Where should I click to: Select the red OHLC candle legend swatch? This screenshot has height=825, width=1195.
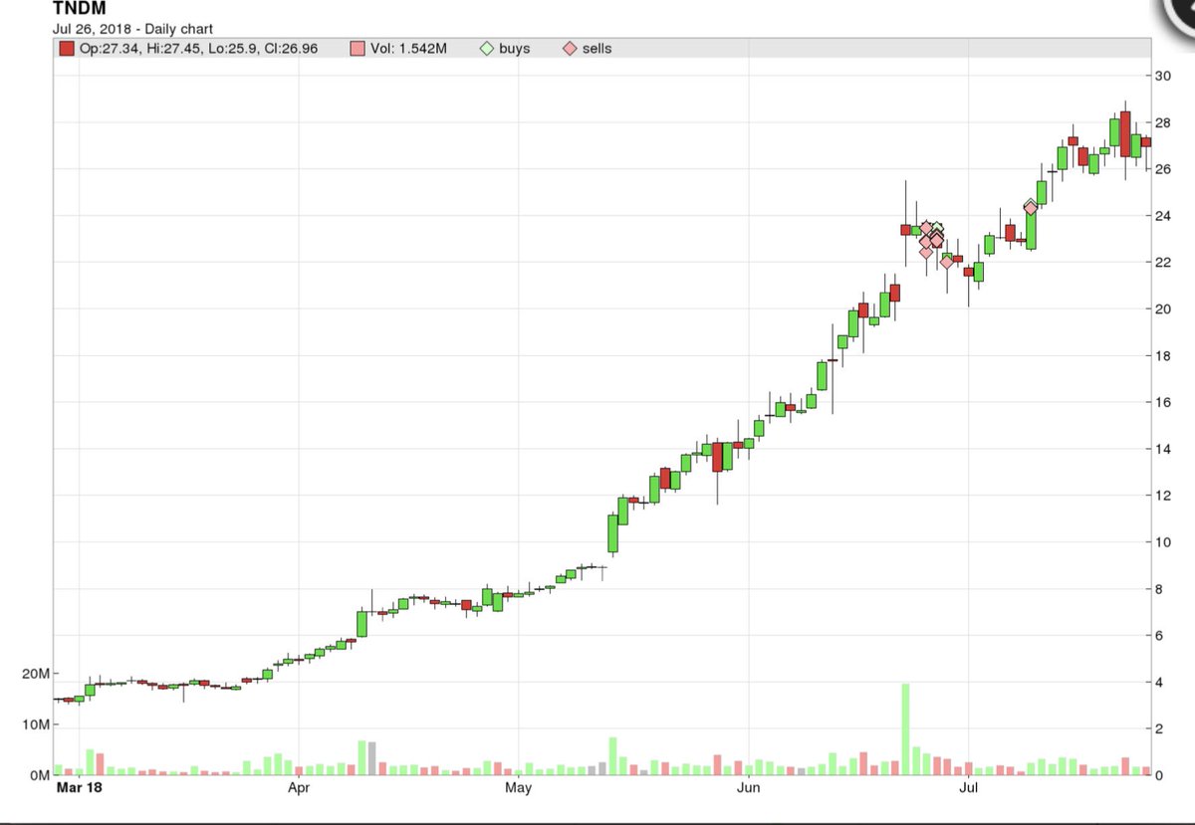pyautogui.click(x=67, y=48)
